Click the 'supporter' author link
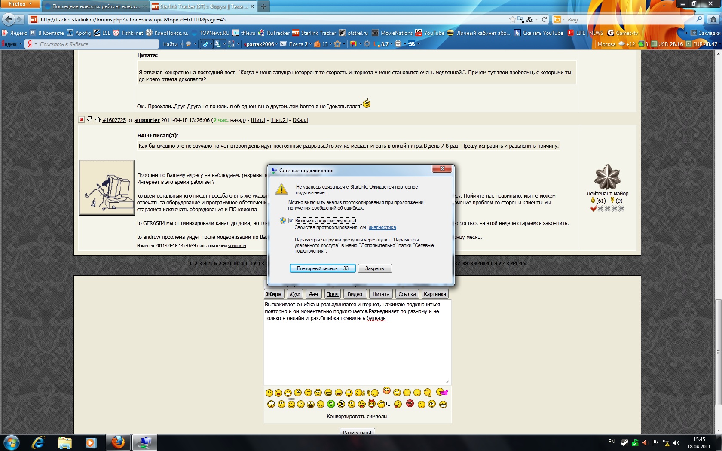Screen dimensions: 722x451 pyautogui.click(x=147, y=120)
